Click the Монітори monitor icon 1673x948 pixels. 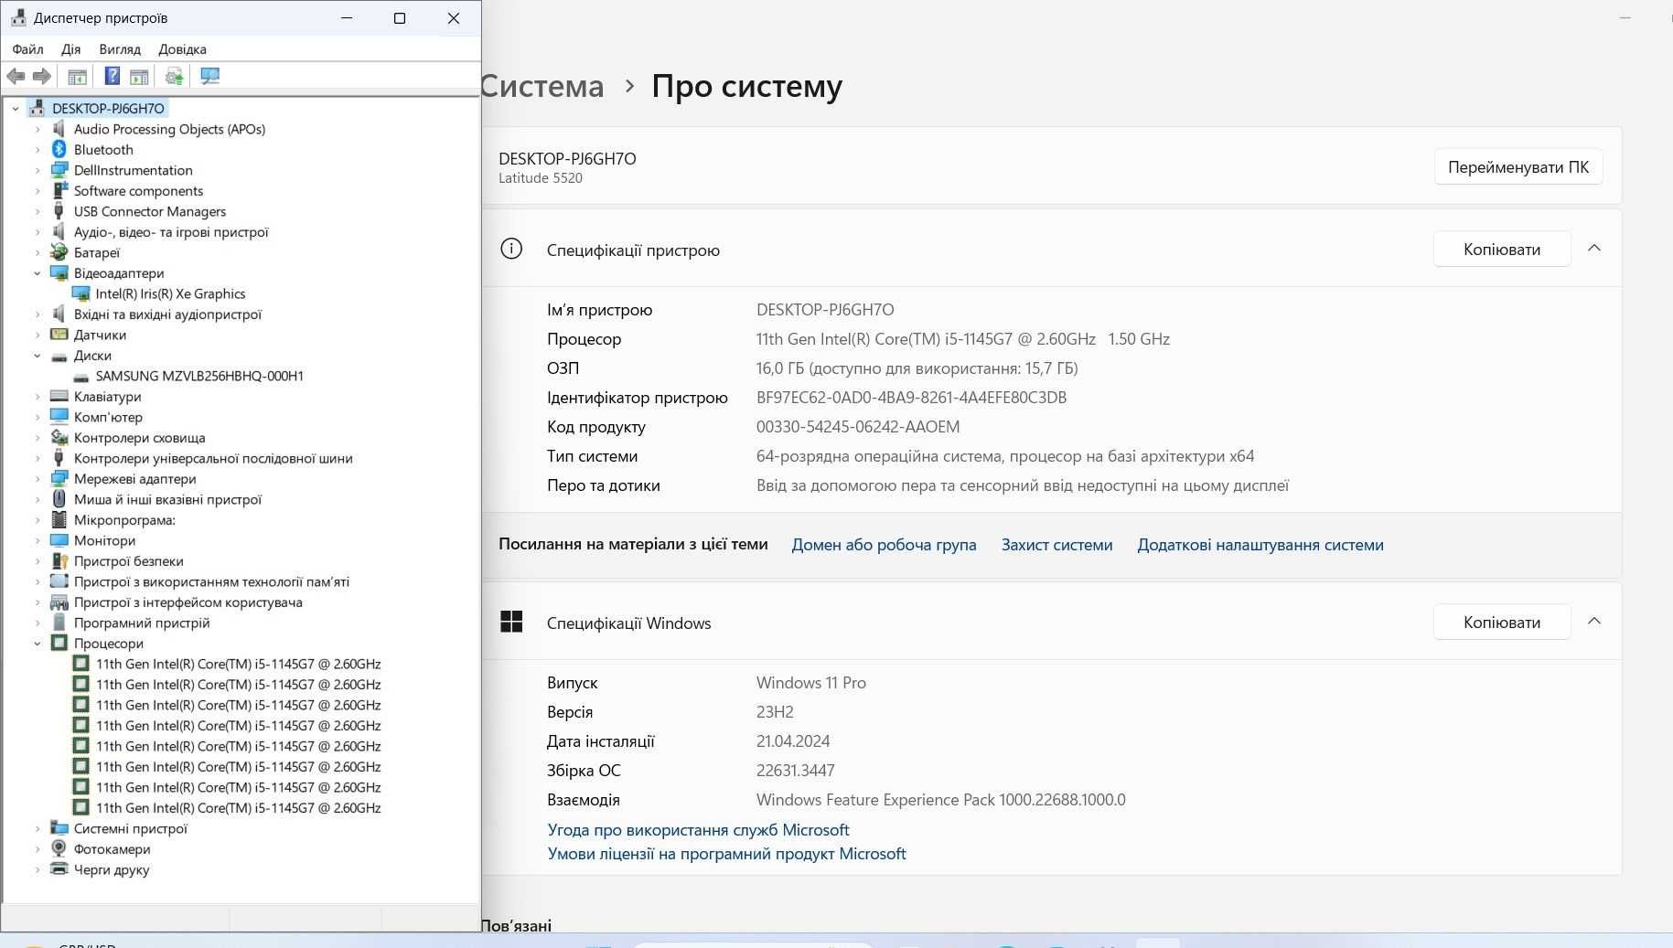59,540
